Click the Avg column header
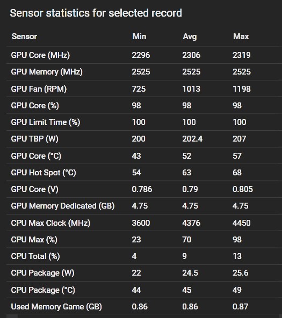The width and height of the screenshot is (282, 318). pyautogui.click(x=190, y=36)
